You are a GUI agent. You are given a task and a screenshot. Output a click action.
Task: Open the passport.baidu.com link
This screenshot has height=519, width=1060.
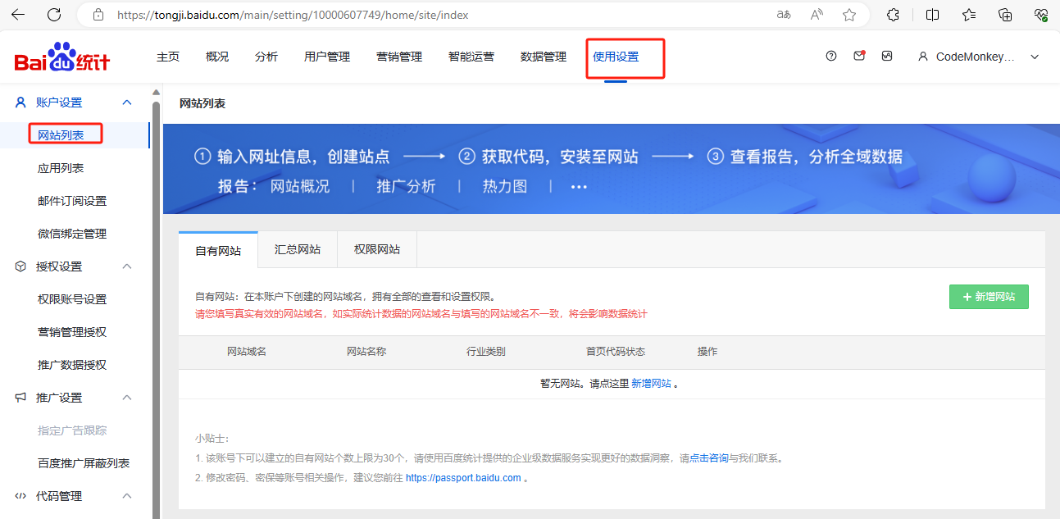coord(463,478)
